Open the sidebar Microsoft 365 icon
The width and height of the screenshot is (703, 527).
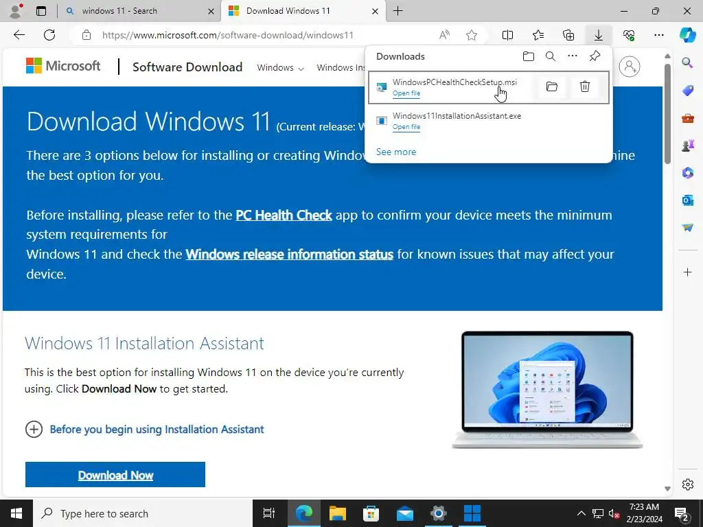pos(687,172)
